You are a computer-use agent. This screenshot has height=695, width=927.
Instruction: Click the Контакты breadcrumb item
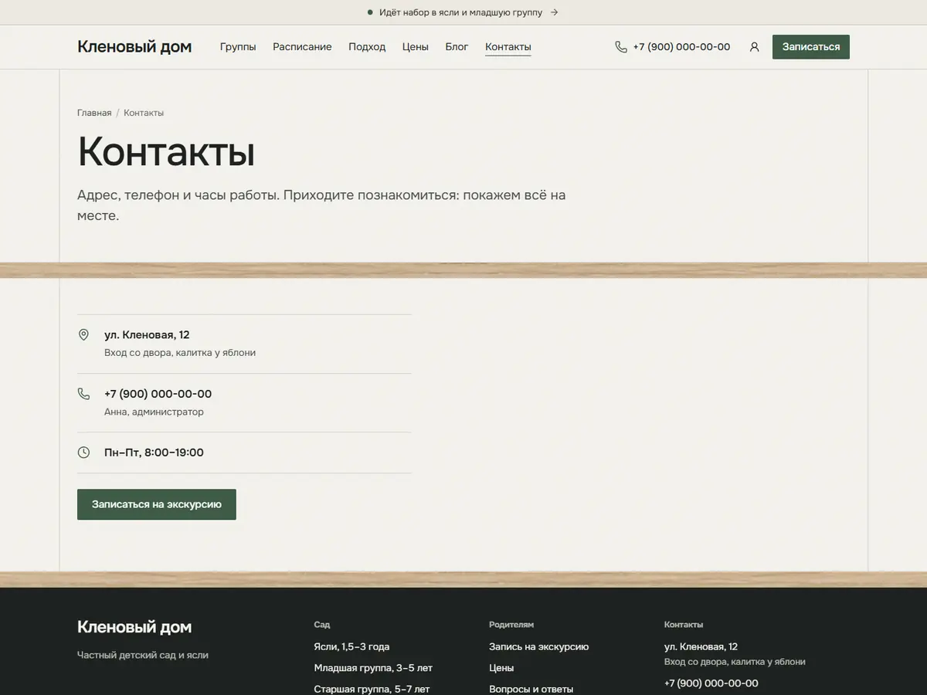pyautogui.click(x=144, y=113)
